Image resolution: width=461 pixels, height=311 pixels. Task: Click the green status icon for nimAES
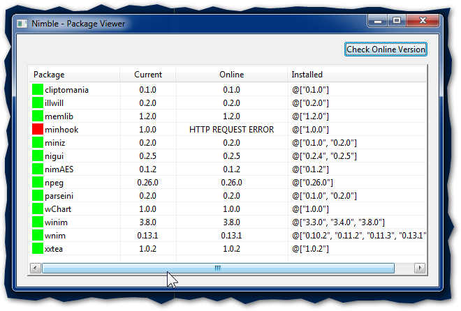pyautogui.click(x=37, y=169)
